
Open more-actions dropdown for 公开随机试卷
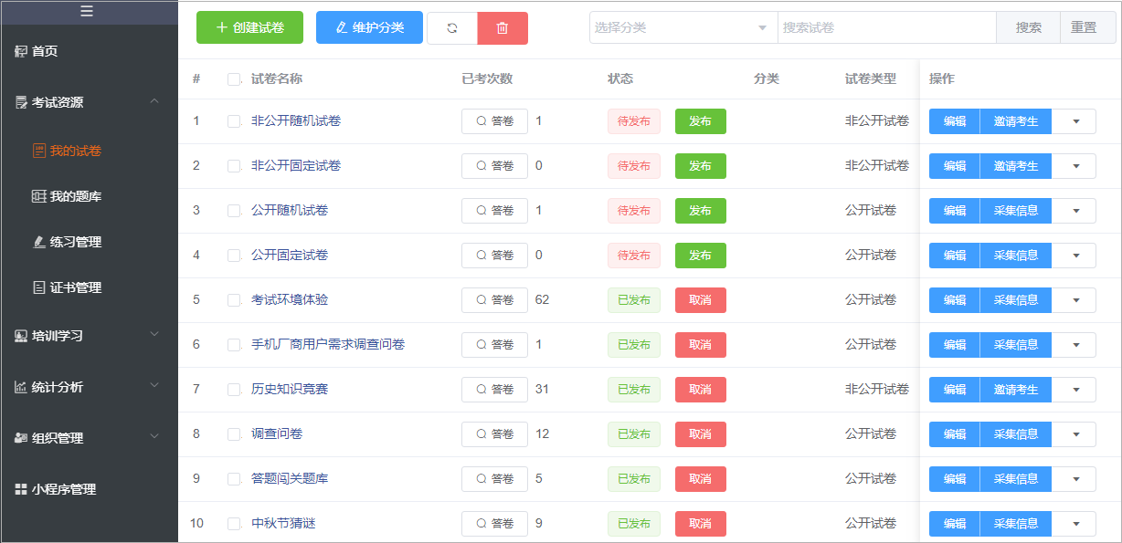click(x=1074, y=211)
